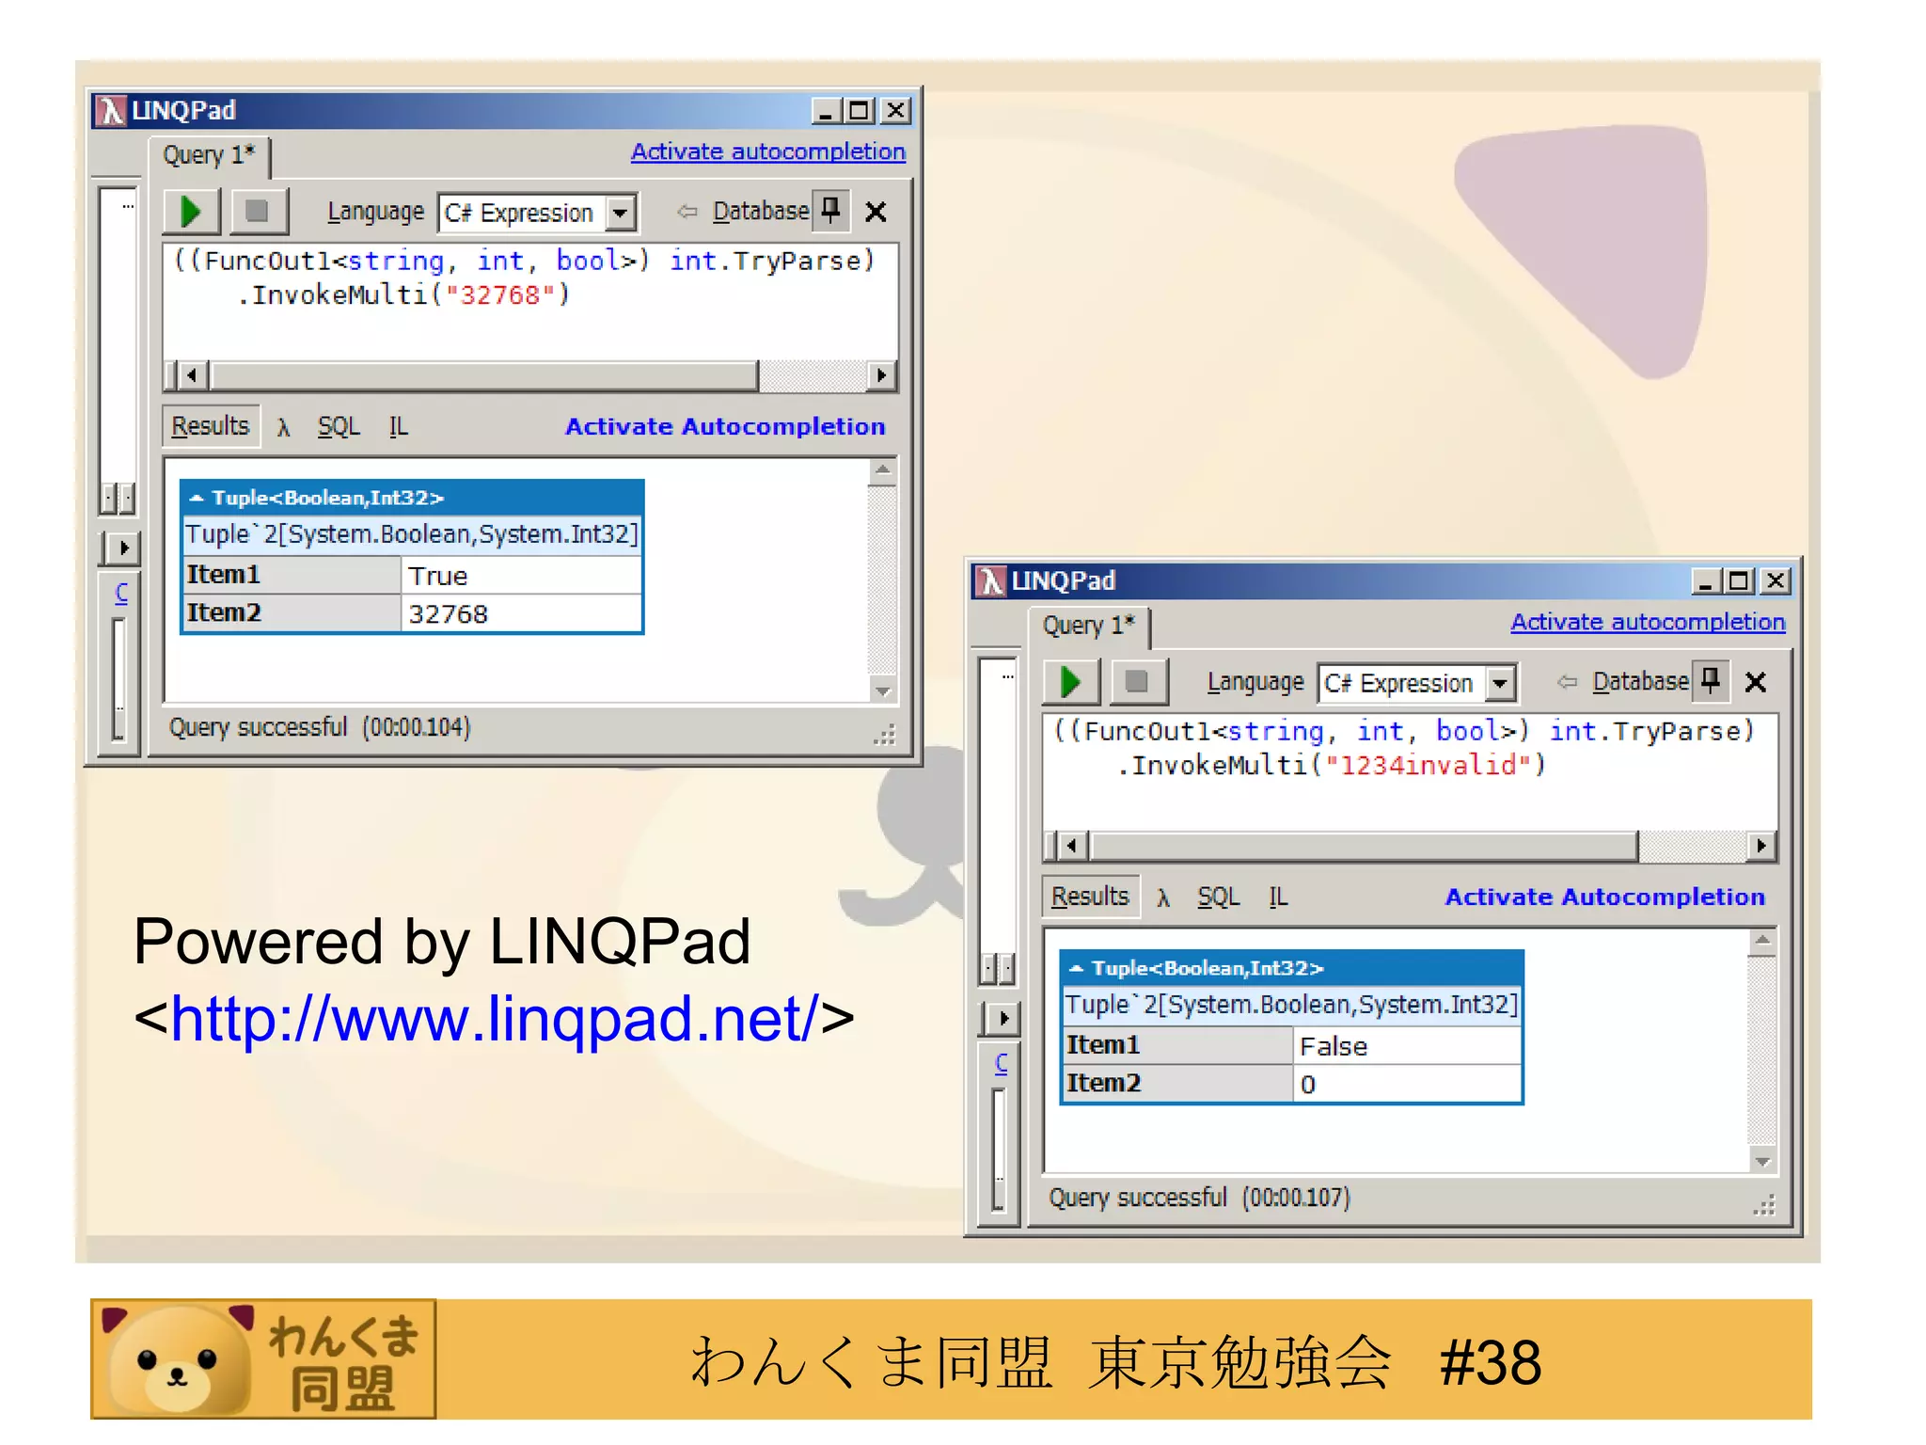
Task: Click Database arrow in upper-left window
Action: point(687,212)
